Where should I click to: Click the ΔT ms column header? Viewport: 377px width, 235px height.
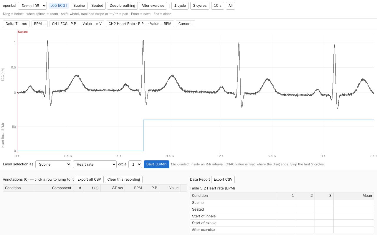click(x=113, y=188)
